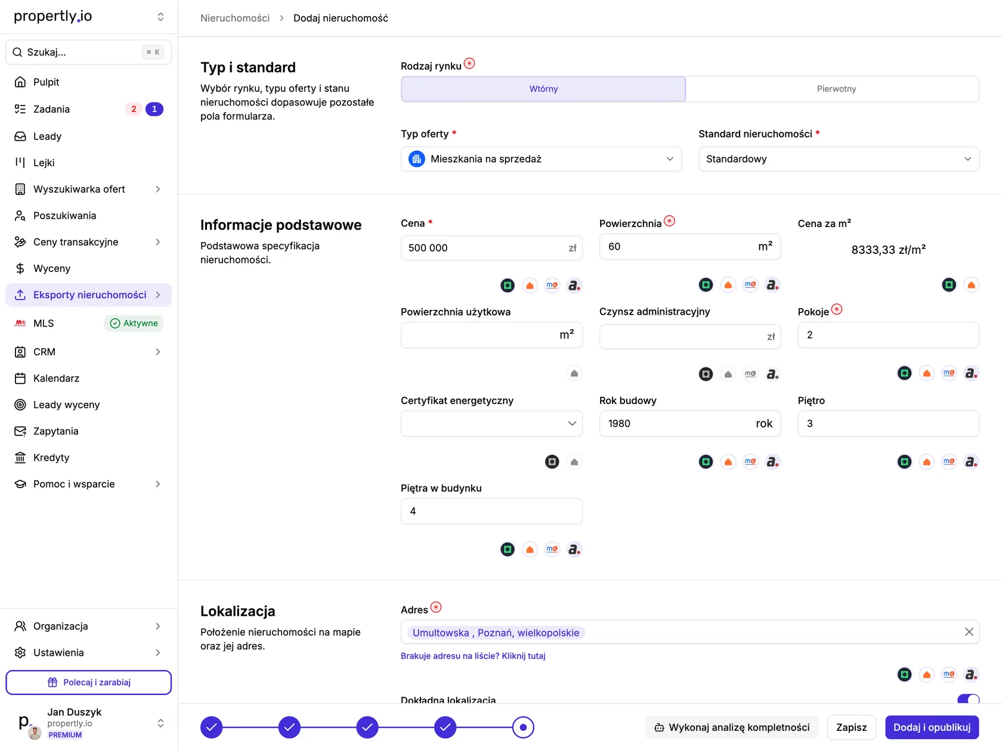Run Wykonaj analizę kompletności

click(x=732, y=727)
